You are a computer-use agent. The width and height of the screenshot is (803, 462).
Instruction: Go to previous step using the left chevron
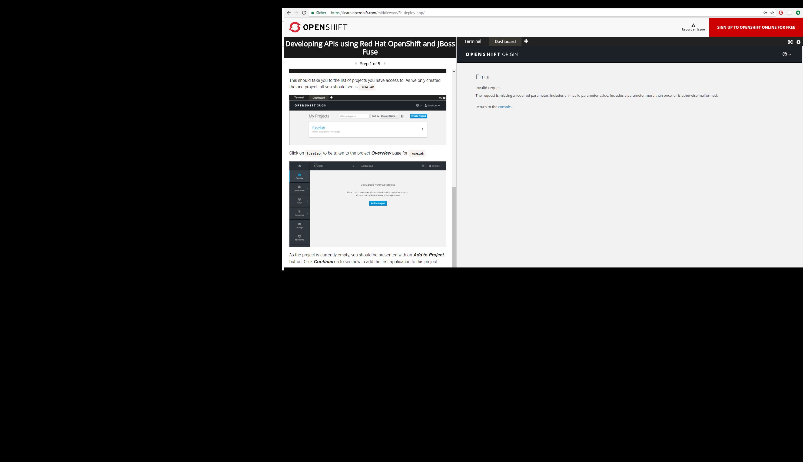[x=355, y=63]
